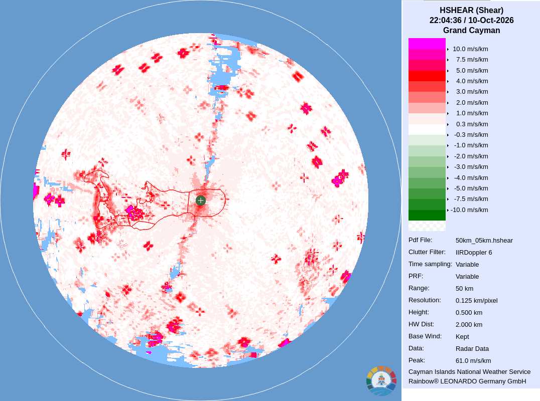540x401 pixels.
Task: Select the 0.125 km/pixel resolution value
Action: pos(476,301)
